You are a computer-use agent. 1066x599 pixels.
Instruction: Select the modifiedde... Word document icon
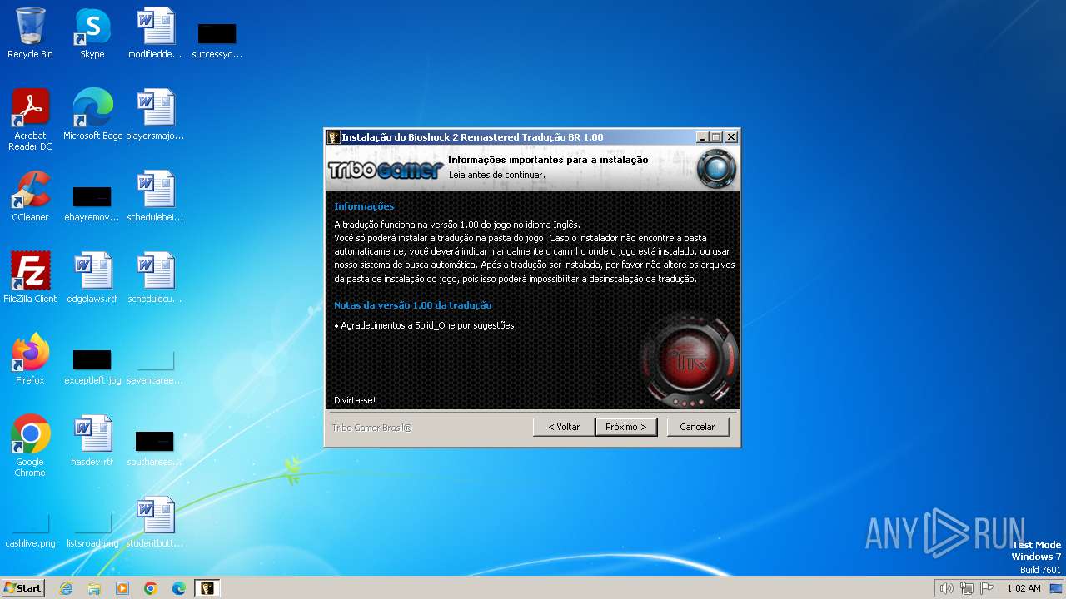[x=155, y=33]
